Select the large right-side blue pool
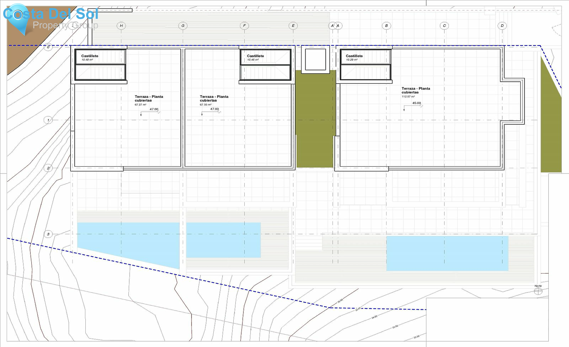 (447, 253)
